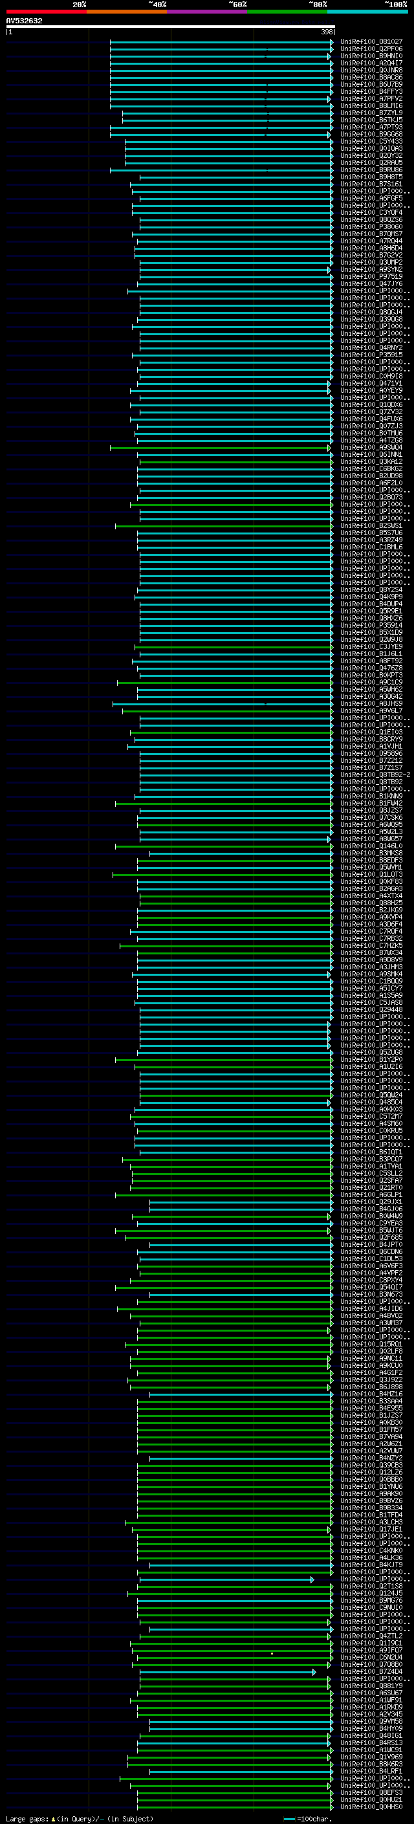Select hit label UniRef100_Q8QZS6
Image resolution: width=414 pixels, height=1824 pixels.
point(371,219)
